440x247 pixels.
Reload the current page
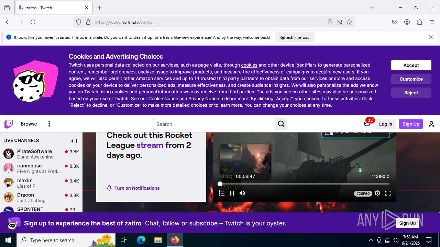33,22
